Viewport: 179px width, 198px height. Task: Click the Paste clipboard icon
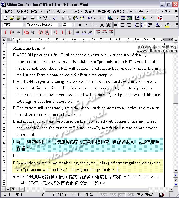(75, 18)
